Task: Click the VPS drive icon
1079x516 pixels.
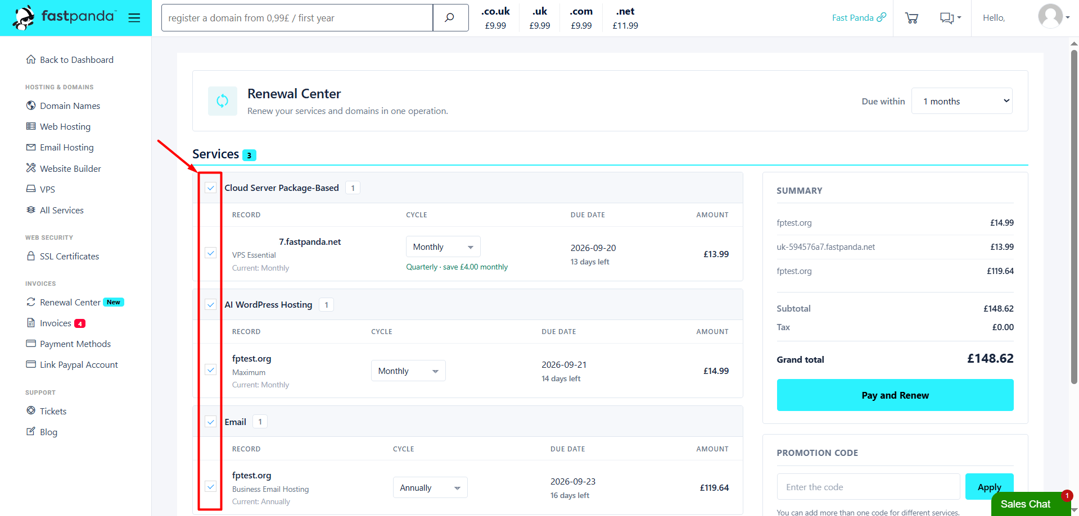Action: pos(31,189)
